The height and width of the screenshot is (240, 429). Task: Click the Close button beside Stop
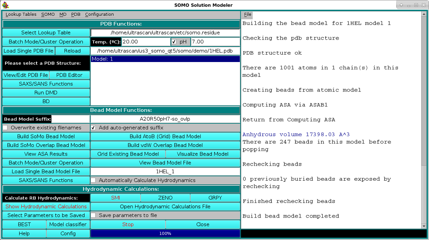click(x=203, y=224)
